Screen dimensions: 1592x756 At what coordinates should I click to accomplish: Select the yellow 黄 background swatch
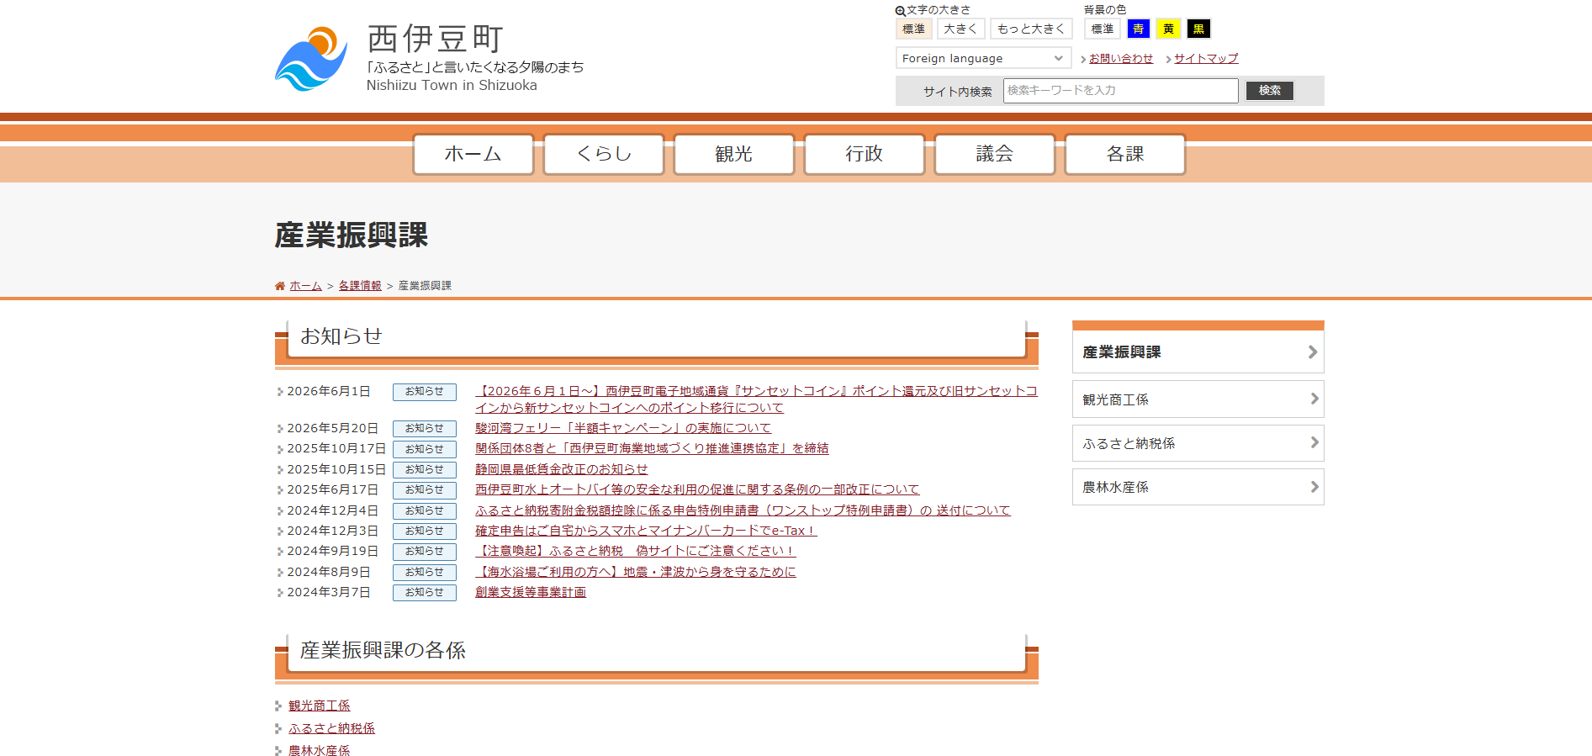click(x=1169, y=29)
